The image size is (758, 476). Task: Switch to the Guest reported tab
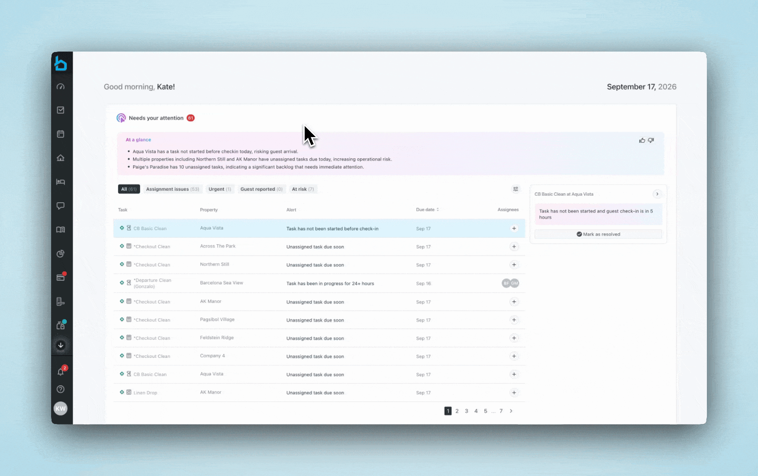pos(262,189)
